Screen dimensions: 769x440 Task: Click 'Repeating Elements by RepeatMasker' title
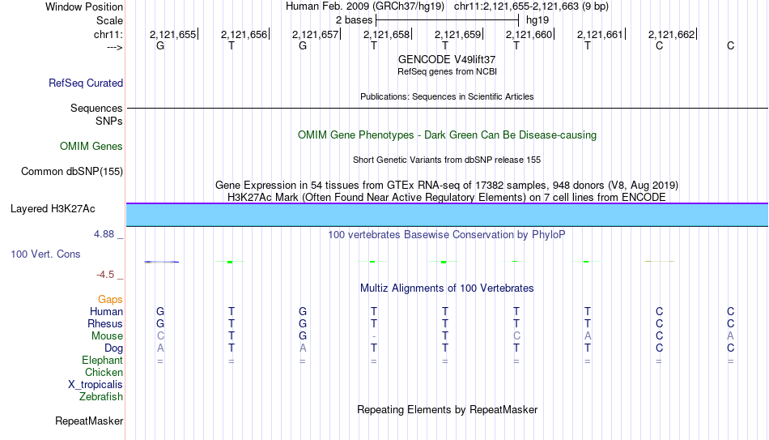click(x=447, y=409)
